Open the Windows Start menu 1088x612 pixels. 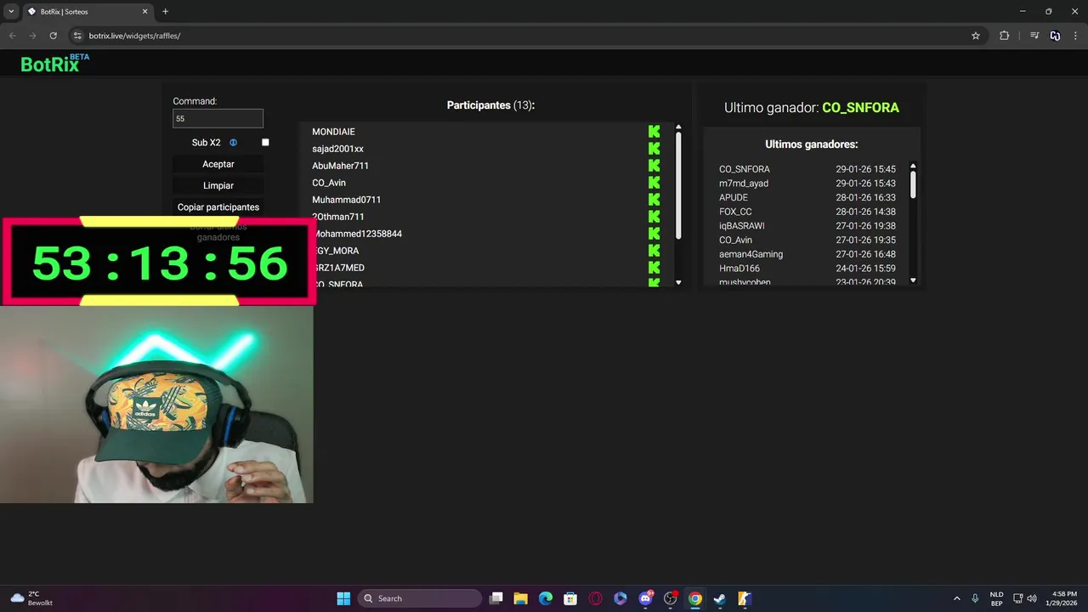click(343, 598)
